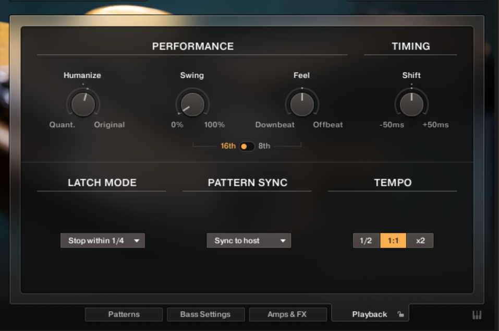Screen dimensions: 499x331
Task: Click the '16th' swing label
Action: pos(228,146)
